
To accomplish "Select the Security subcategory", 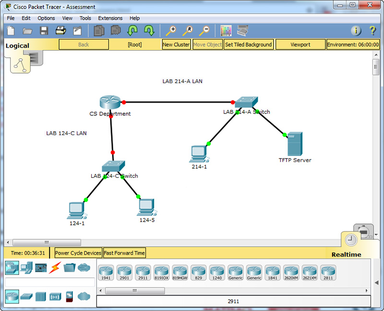I will click(70, 297).
